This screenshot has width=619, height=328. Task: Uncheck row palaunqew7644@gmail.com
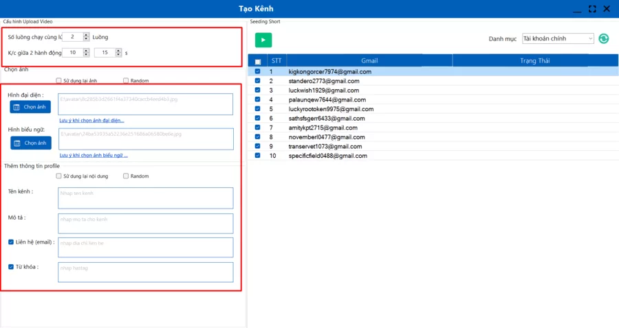coord(257,99)
